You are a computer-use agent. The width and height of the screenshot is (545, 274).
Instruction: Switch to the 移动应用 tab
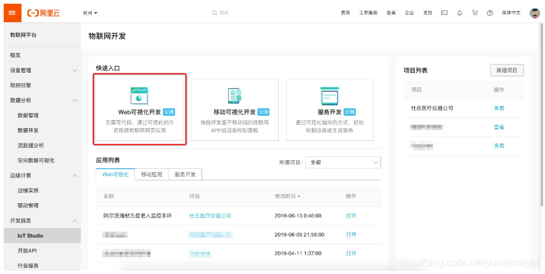pyautogui.click(x=152, y=174)
